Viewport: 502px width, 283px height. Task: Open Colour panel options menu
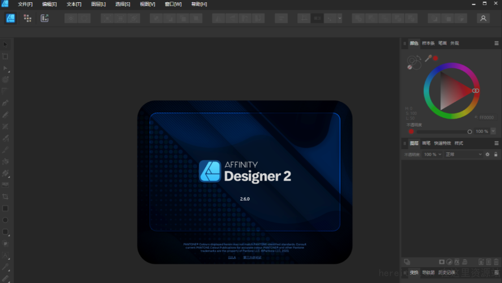496,43
